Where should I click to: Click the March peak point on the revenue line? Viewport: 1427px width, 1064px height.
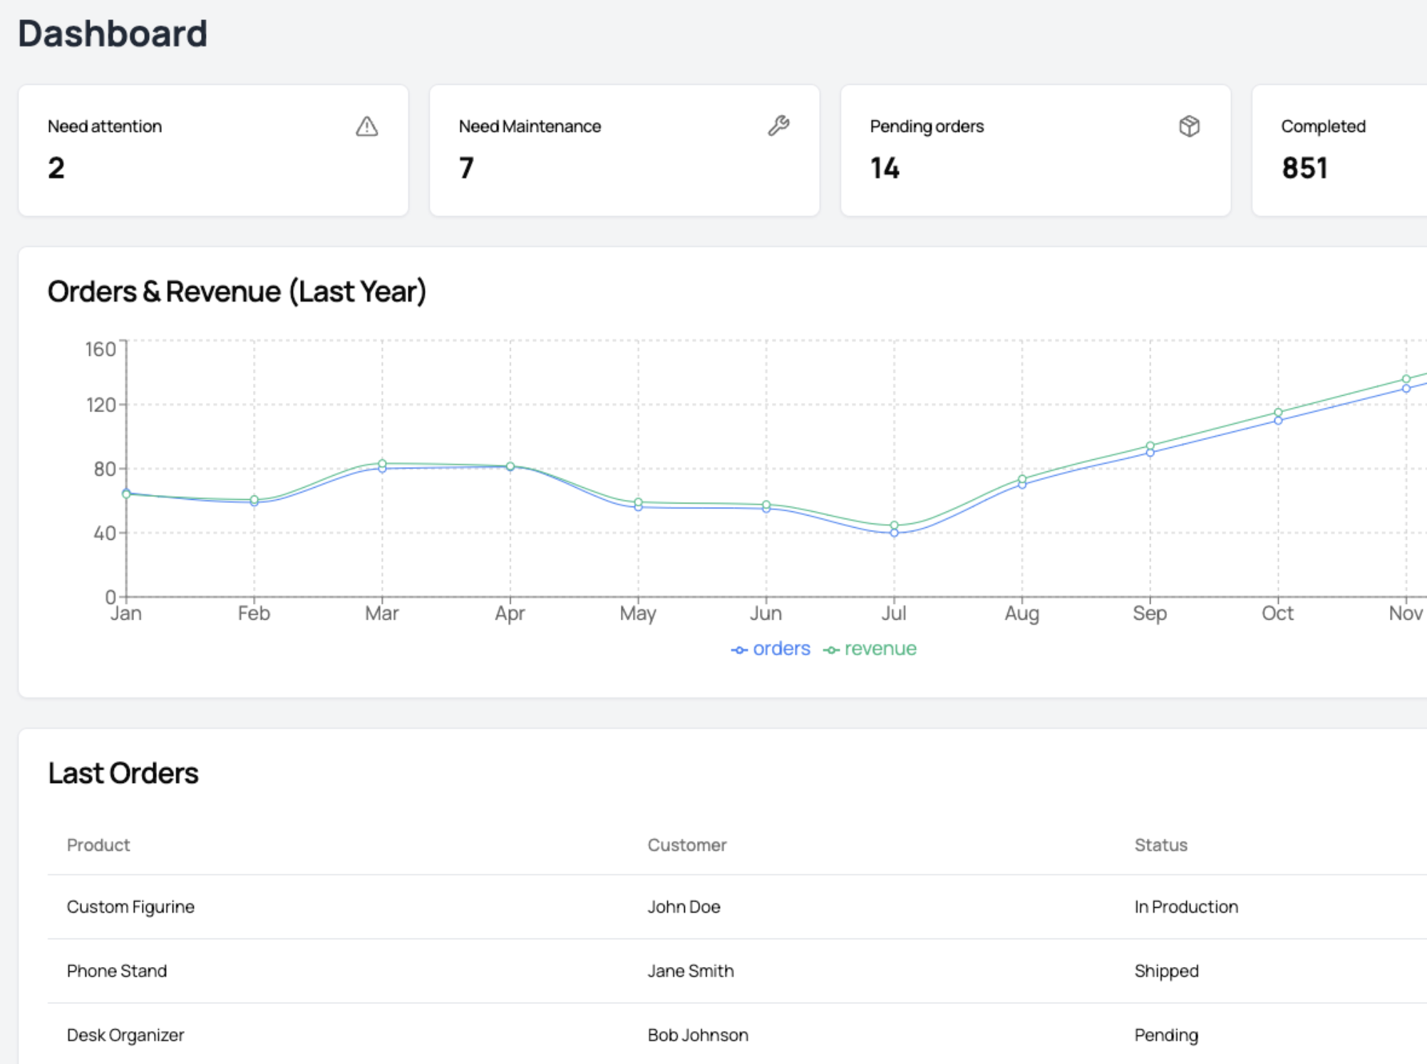click(383, 462)
